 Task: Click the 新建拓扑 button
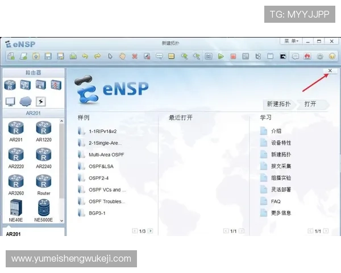[279, 104]
